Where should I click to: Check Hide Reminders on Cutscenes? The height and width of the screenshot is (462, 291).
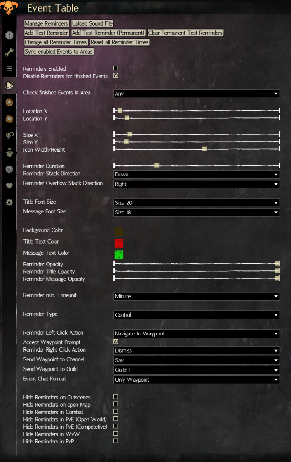click(116, 396)
